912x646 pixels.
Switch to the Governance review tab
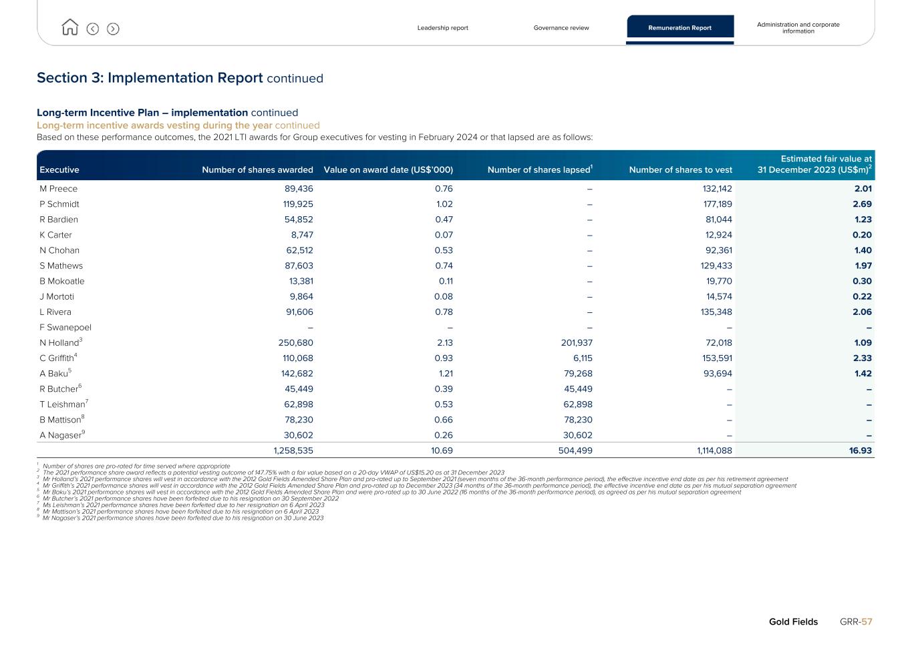click(561, 28)
